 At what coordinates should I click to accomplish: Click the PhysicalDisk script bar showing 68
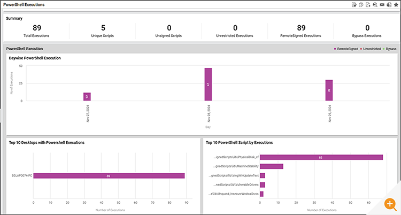321,157
